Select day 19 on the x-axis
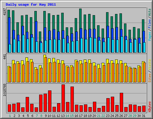Viewport: 153px width, 119px height. click(90, 116)
